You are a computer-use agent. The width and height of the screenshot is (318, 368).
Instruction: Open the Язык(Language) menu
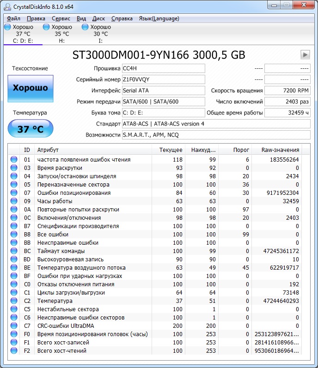click(159, 18)
